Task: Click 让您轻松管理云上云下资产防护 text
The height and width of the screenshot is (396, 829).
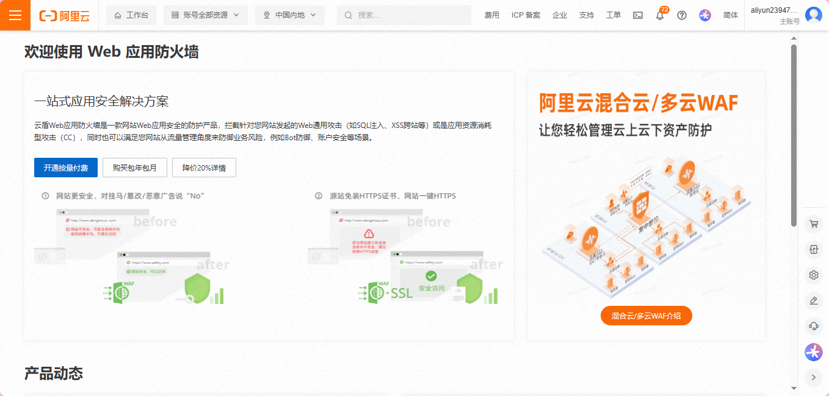Action: click(x=625, y=130)
